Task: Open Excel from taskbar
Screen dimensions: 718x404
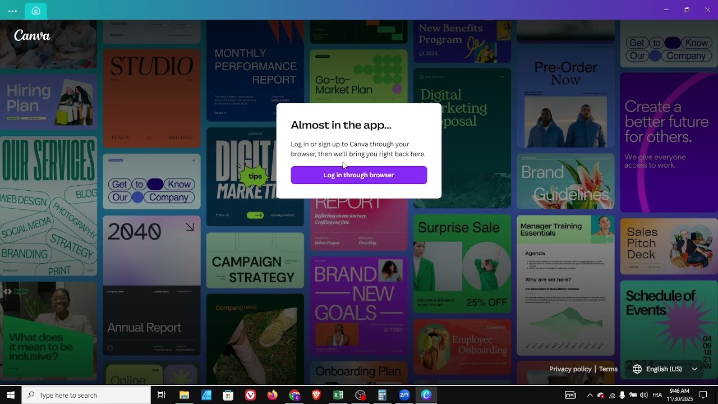Action: coord(338,395)
